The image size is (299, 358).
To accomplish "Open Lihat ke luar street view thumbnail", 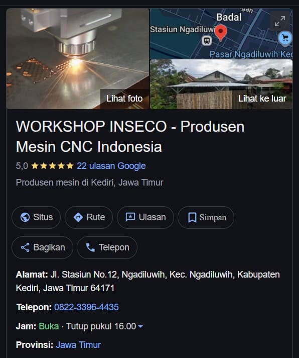I will 221,84.
